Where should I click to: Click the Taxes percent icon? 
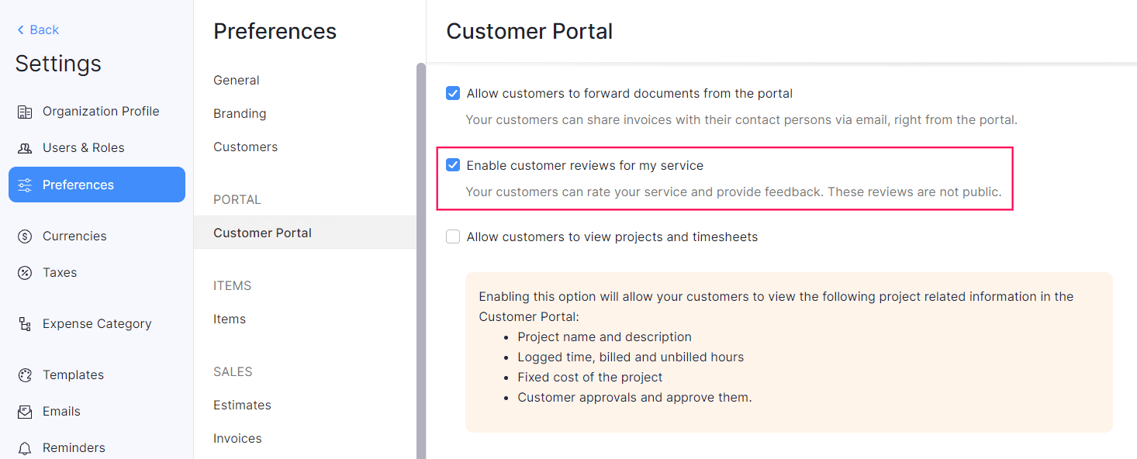(x=25, y=273)
